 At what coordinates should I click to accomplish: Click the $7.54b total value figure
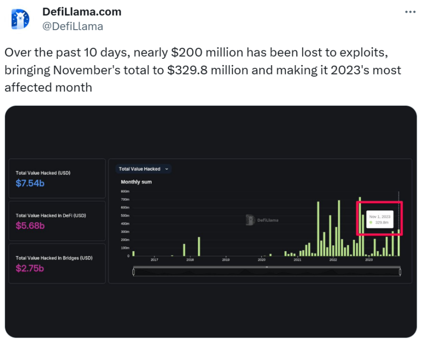pos(30,183)
